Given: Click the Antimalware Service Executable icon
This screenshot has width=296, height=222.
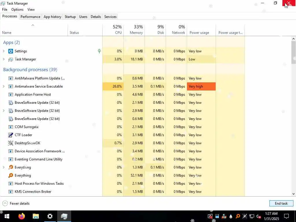Looking at the screenshot, I should pyautogui.click(x=11, y=86).
